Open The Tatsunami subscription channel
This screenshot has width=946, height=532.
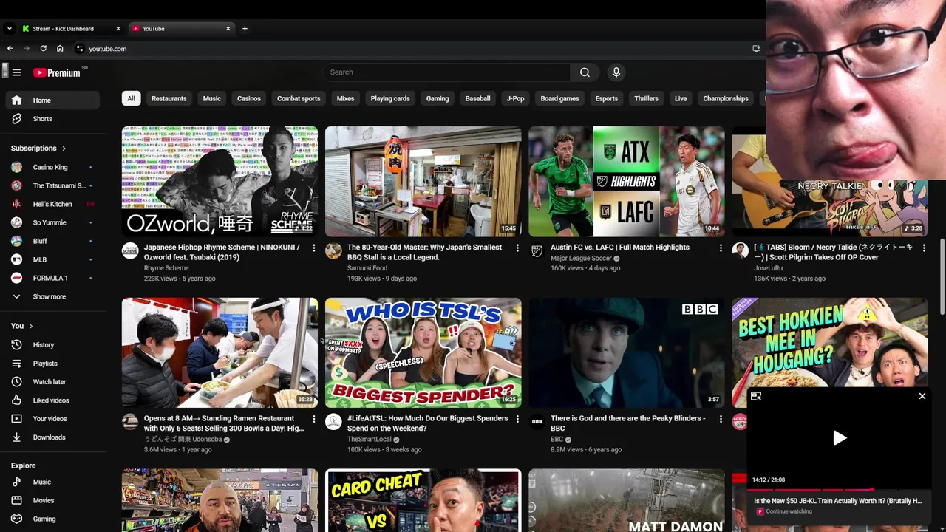52,185
